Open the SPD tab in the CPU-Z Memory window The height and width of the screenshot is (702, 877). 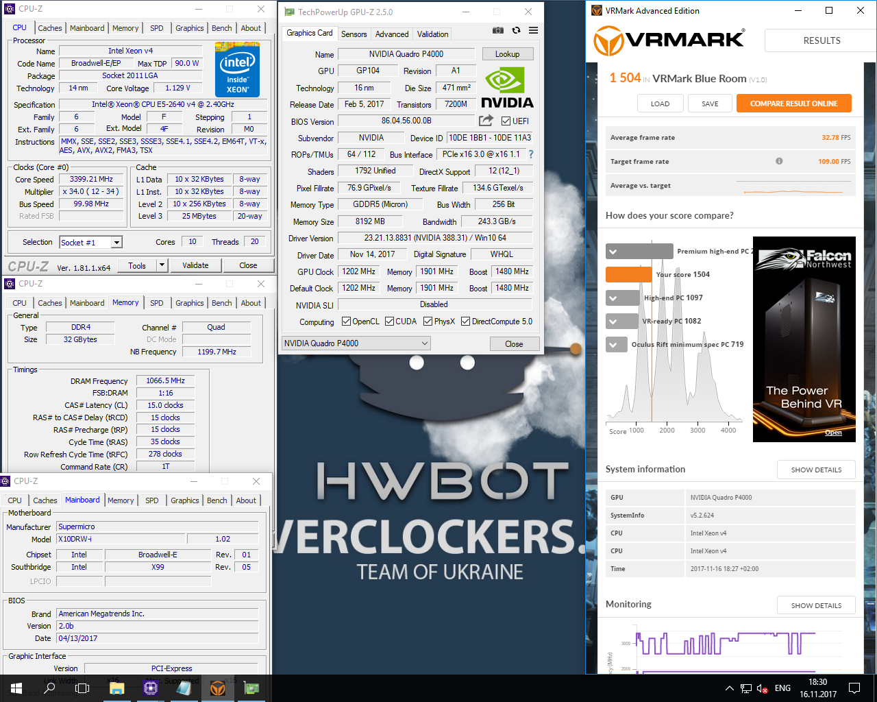(157, 303)
